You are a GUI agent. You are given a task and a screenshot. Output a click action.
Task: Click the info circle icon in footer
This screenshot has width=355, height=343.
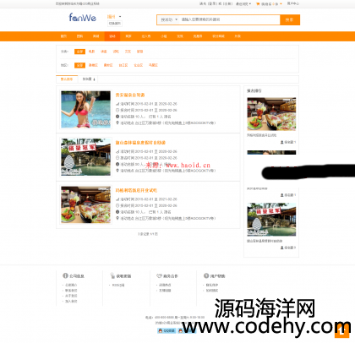[x=65, y=275]
